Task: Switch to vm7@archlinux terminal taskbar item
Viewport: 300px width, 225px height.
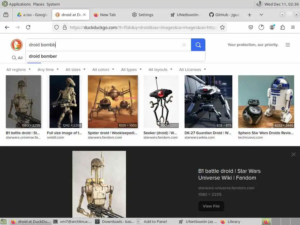Action: pos(73,221)
